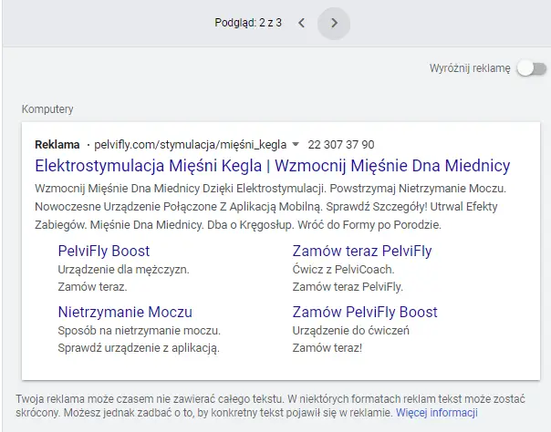Click the text Sprawdź urządzenie z aplikacją.

coord(139,348)
